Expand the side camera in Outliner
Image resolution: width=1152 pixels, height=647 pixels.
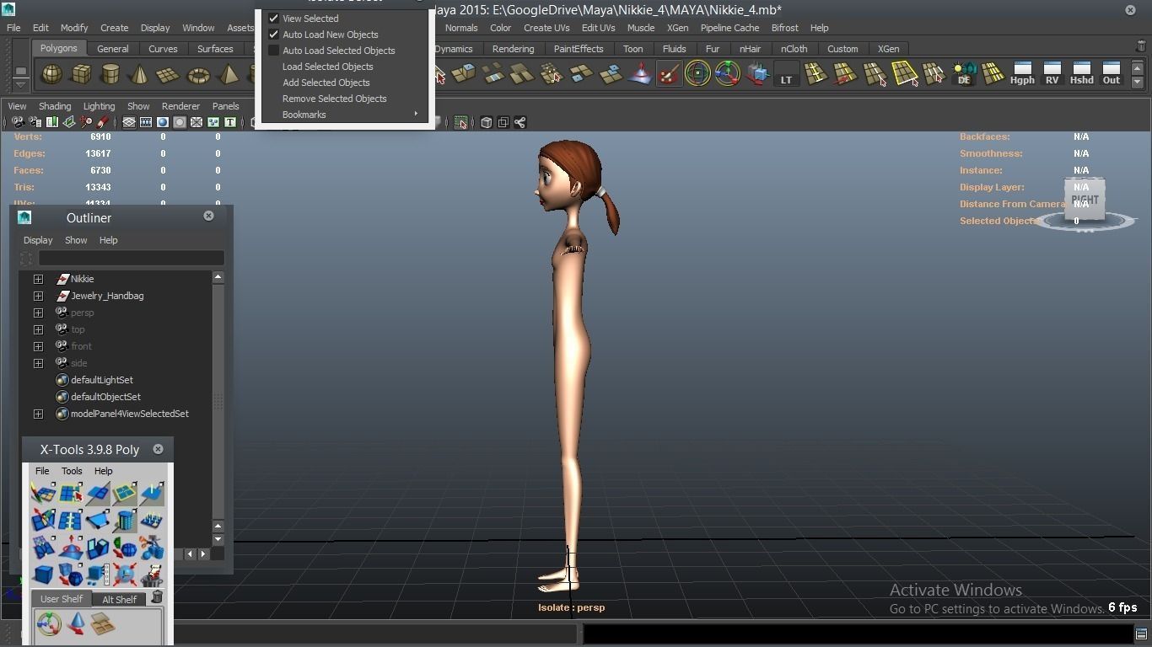coord(38,363)
